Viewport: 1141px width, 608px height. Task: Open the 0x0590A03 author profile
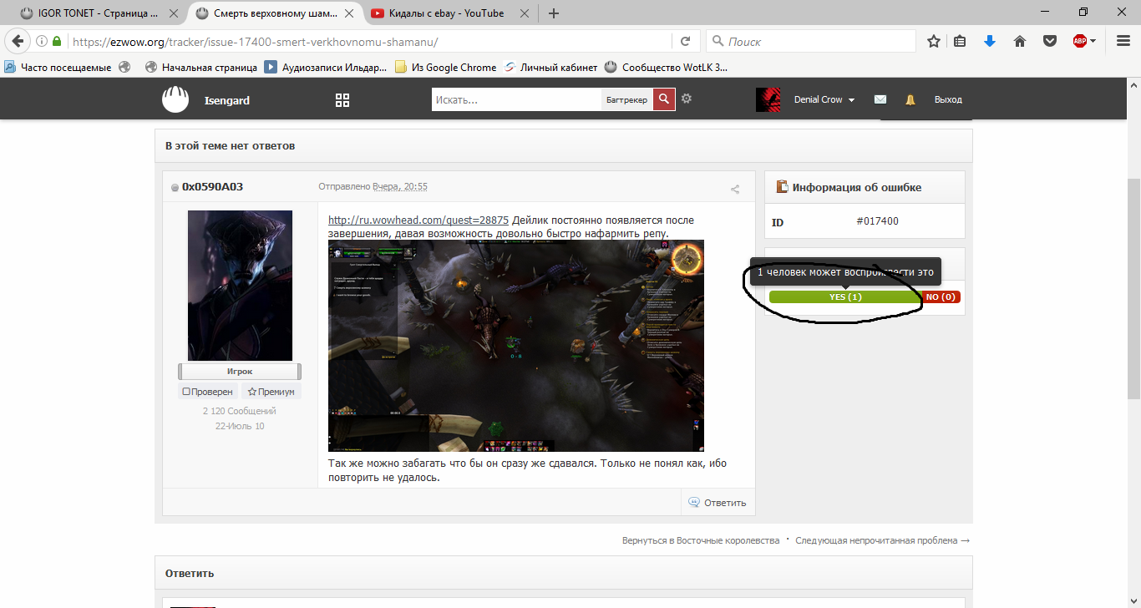[213, 187]
